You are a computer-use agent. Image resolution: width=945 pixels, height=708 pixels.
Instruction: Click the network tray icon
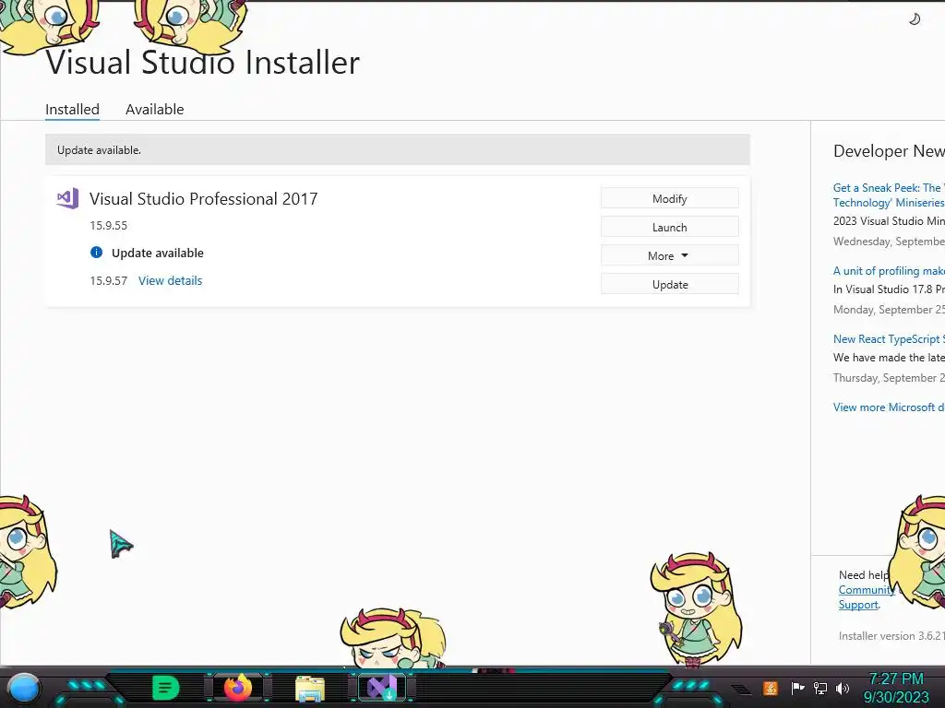point(820,688)
